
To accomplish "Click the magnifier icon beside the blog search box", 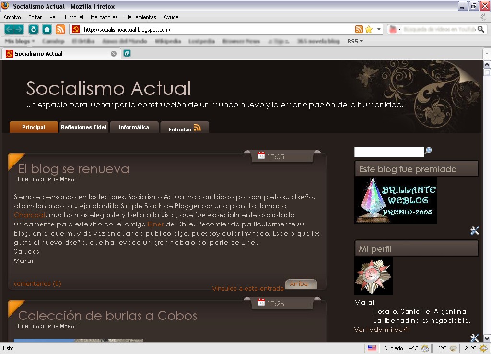I will 429,151.
